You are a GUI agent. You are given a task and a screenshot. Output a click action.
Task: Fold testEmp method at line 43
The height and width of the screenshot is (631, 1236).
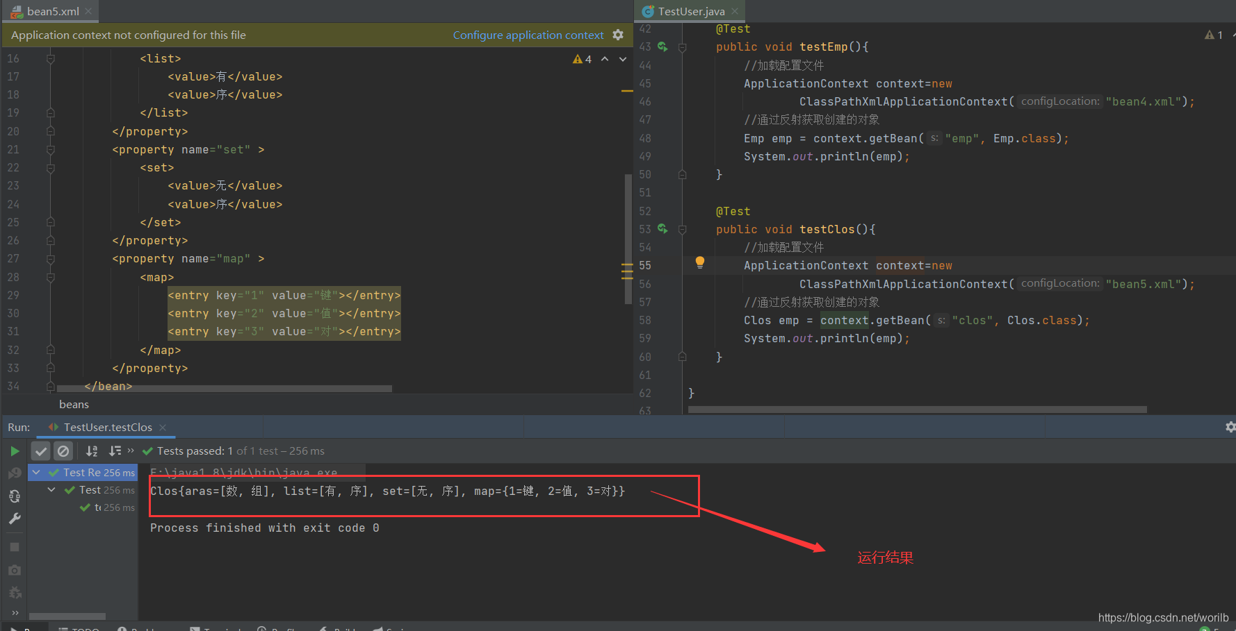(683, 47)
